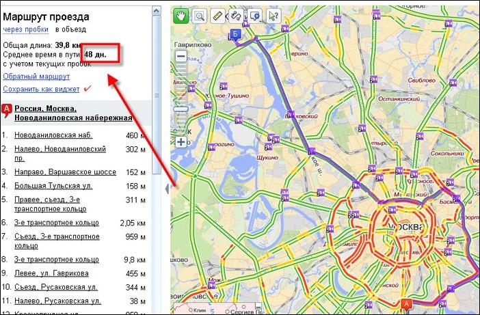Click 'Сохранить как виджет' link
The height and width of the screenshot is (315, 480).
click(x=40, y=89)
